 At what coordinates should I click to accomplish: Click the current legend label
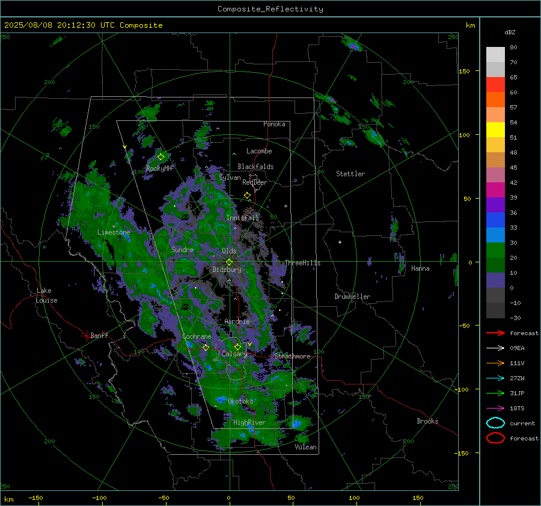pyautogui.click(x=522, y=423)
